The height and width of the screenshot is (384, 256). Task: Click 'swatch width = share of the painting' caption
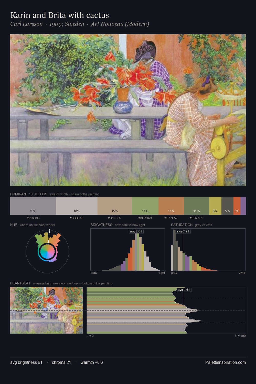[x=74, y=194]
